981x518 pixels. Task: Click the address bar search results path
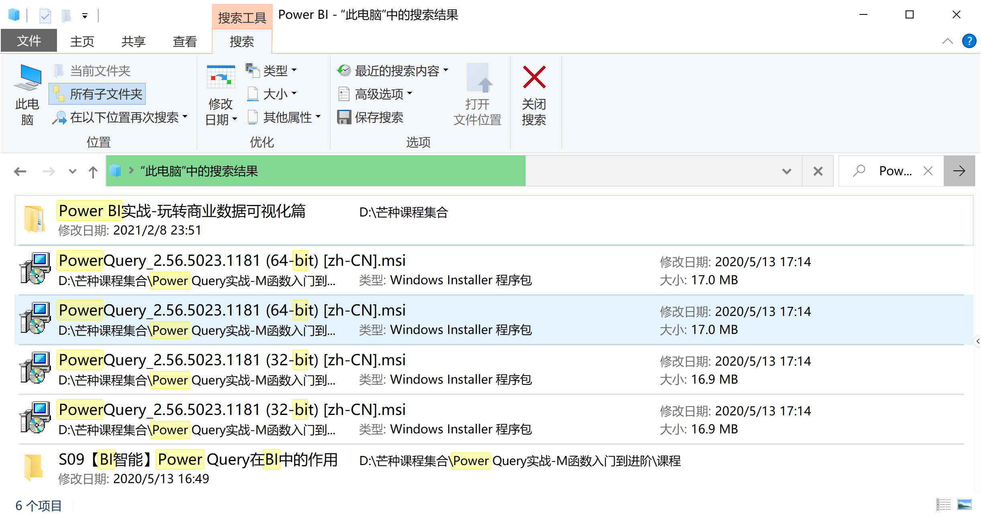199,171
